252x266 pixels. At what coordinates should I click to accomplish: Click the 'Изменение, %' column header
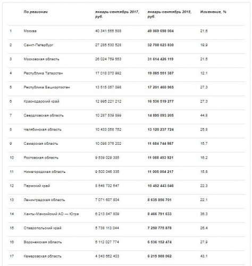click(213, 12)
